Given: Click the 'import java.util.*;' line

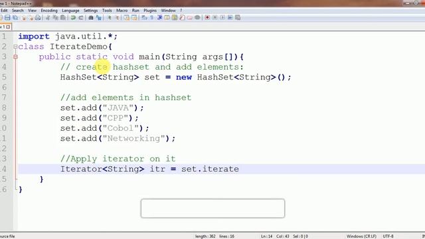Looking at the screenshot, I should [68, 37].
